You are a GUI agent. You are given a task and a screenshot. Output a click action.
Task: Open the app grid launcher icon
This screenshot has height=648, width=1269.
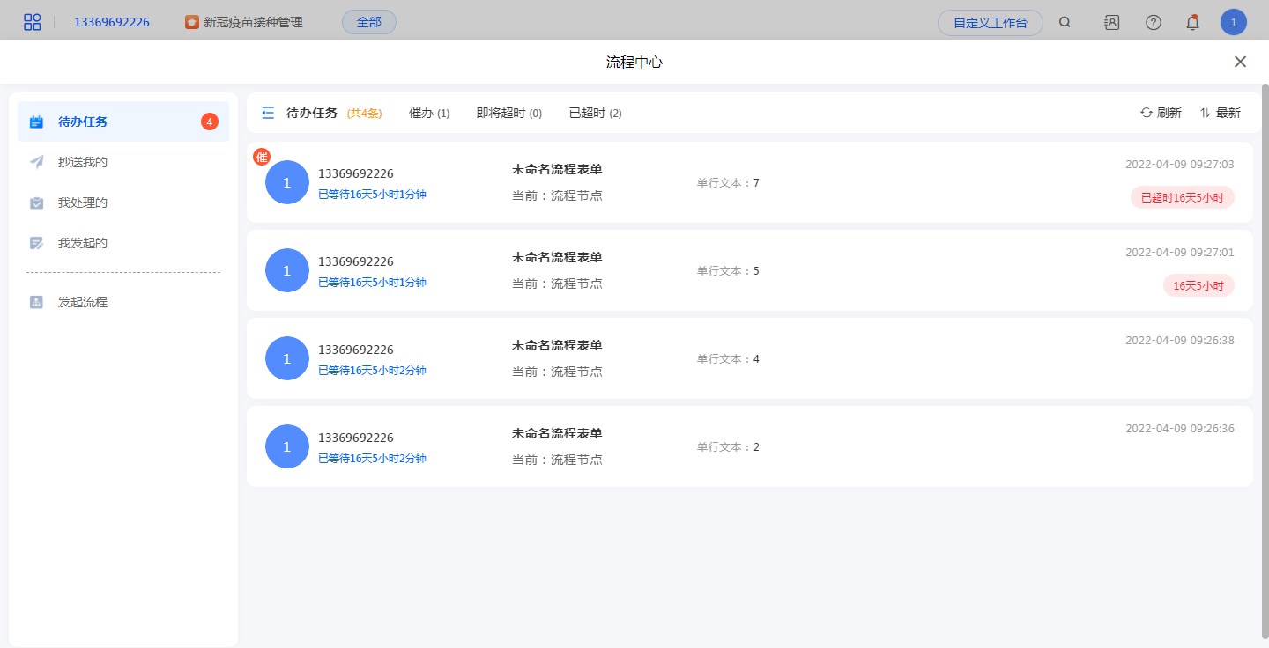tap(33, 22)
